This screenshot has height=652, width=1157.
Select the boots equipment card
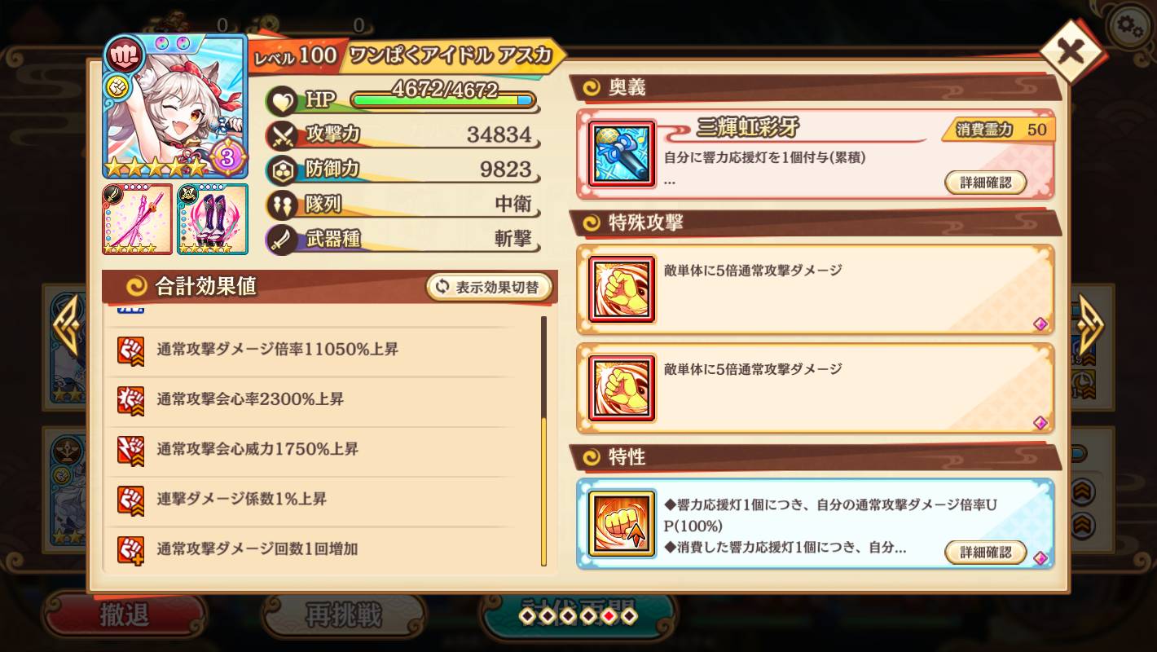213,219
